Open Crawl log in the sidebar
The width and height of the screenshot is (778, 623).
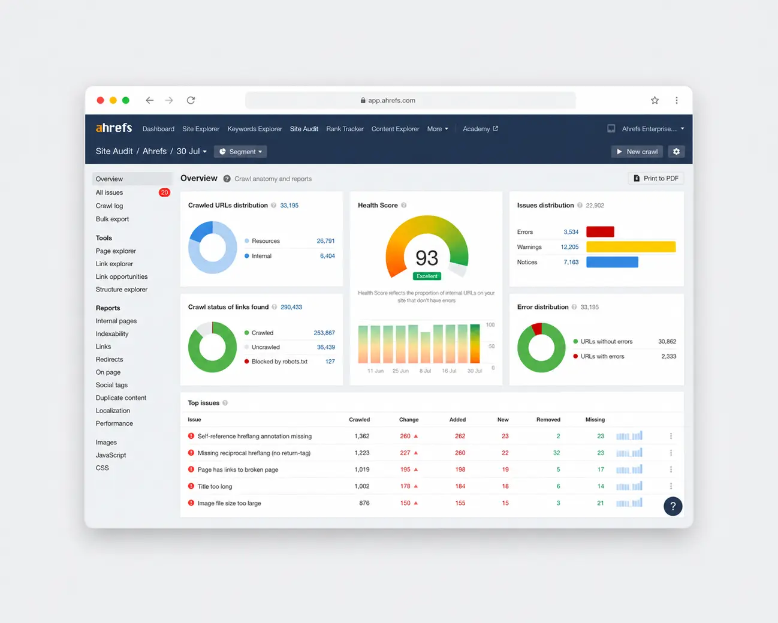point(109,206)
